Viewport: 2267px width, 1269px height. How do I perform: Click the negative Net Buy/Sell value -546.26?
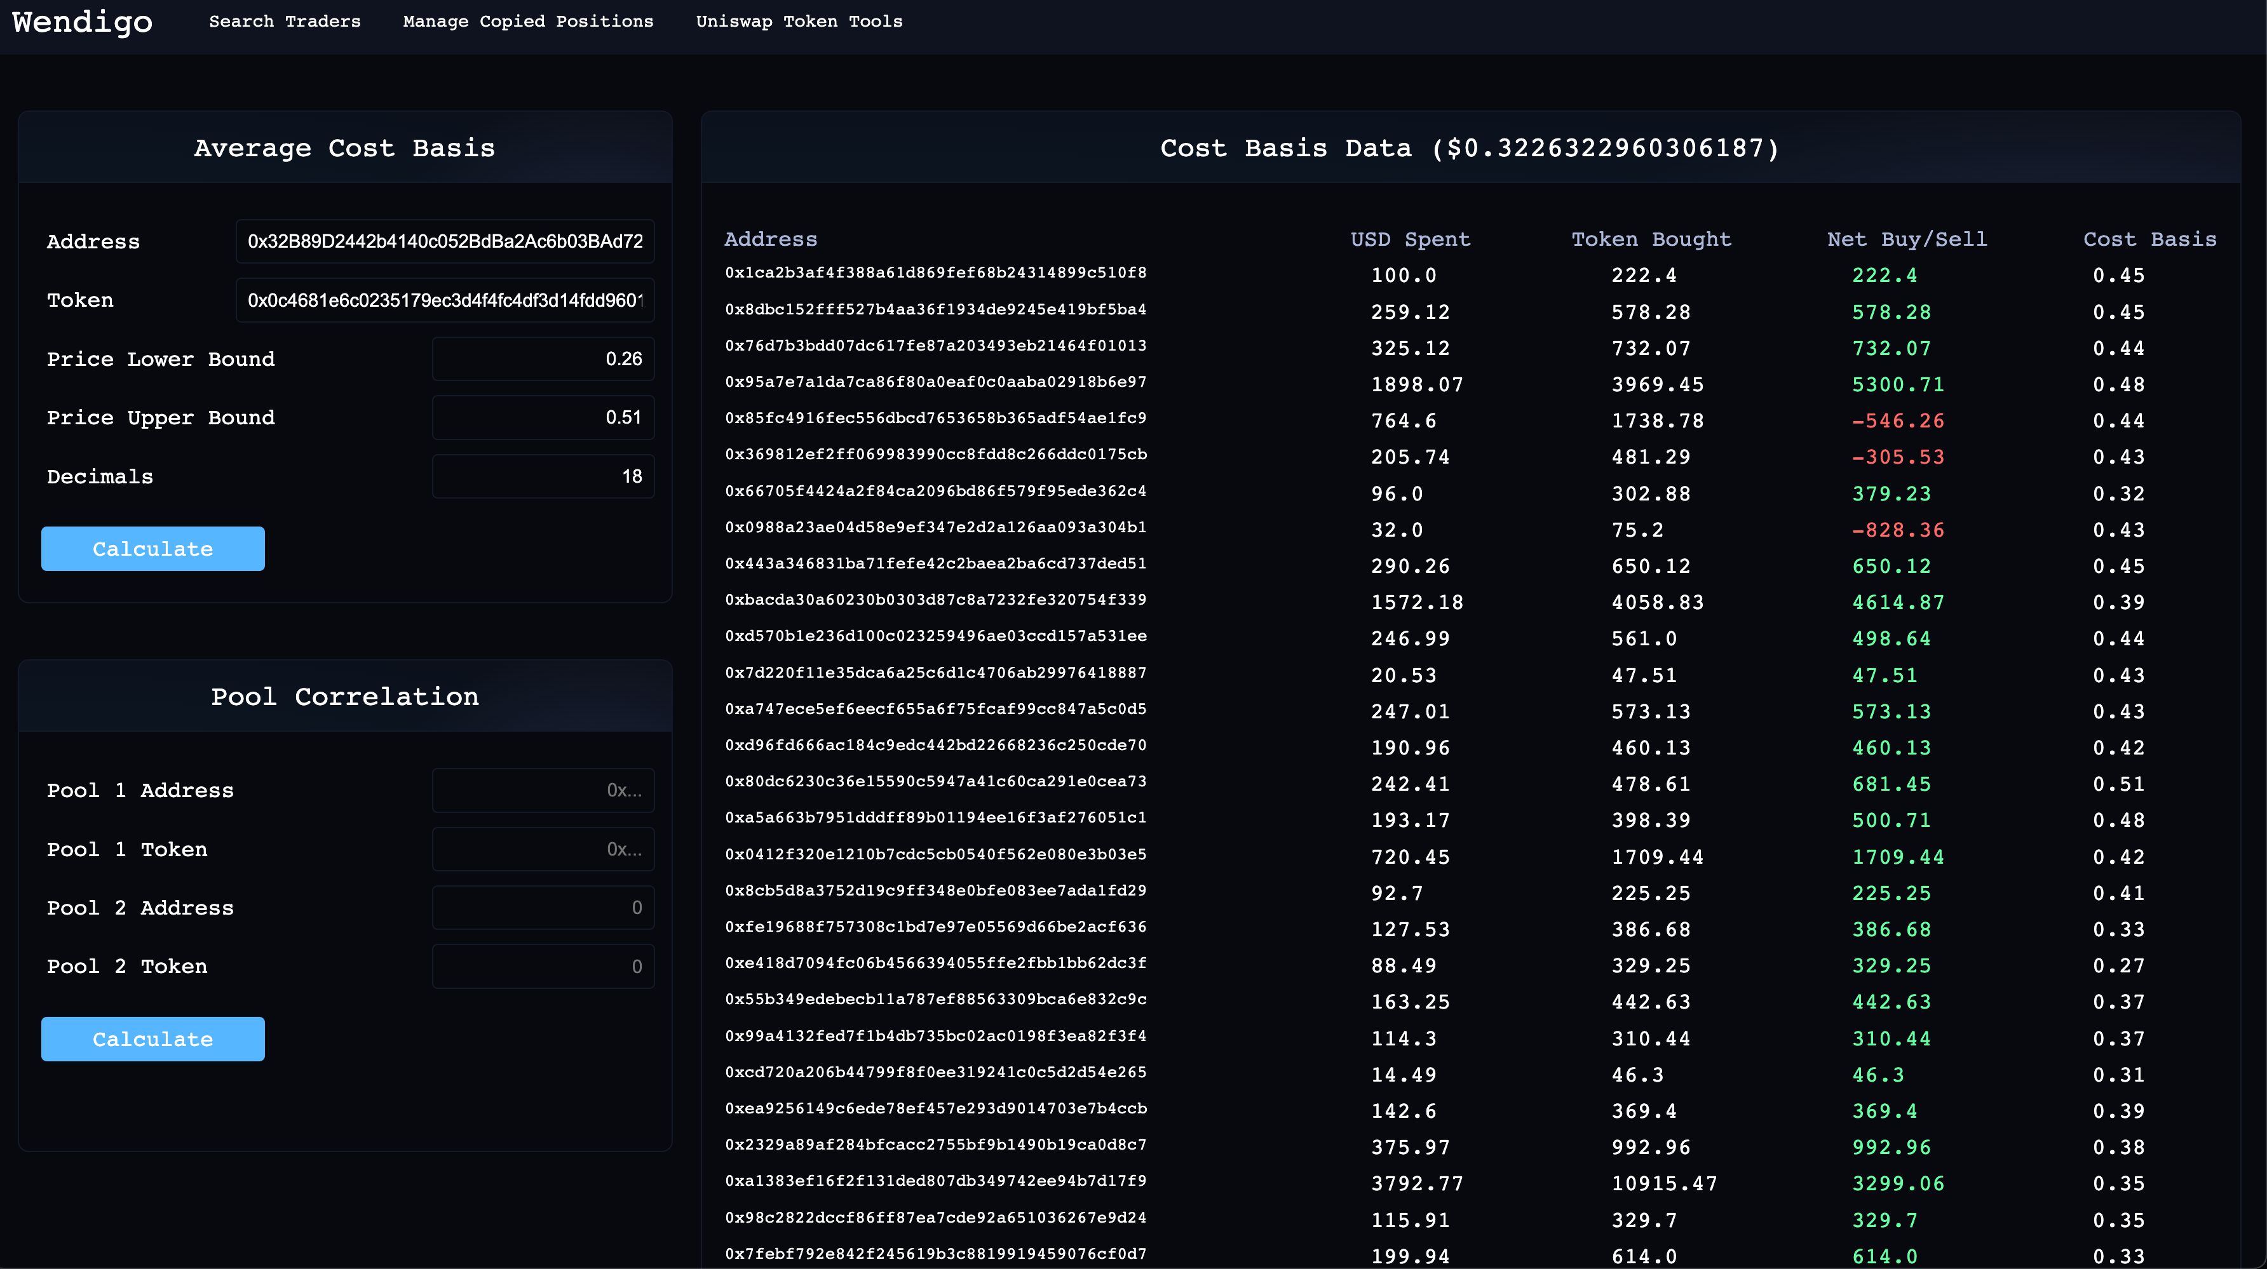(1898, 421)
